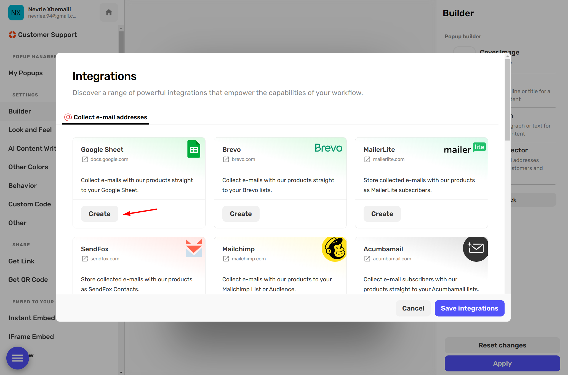This screenshot has height=375, width=568.
Task: Click the Brevo logo
Action: [x=329, y=148]
